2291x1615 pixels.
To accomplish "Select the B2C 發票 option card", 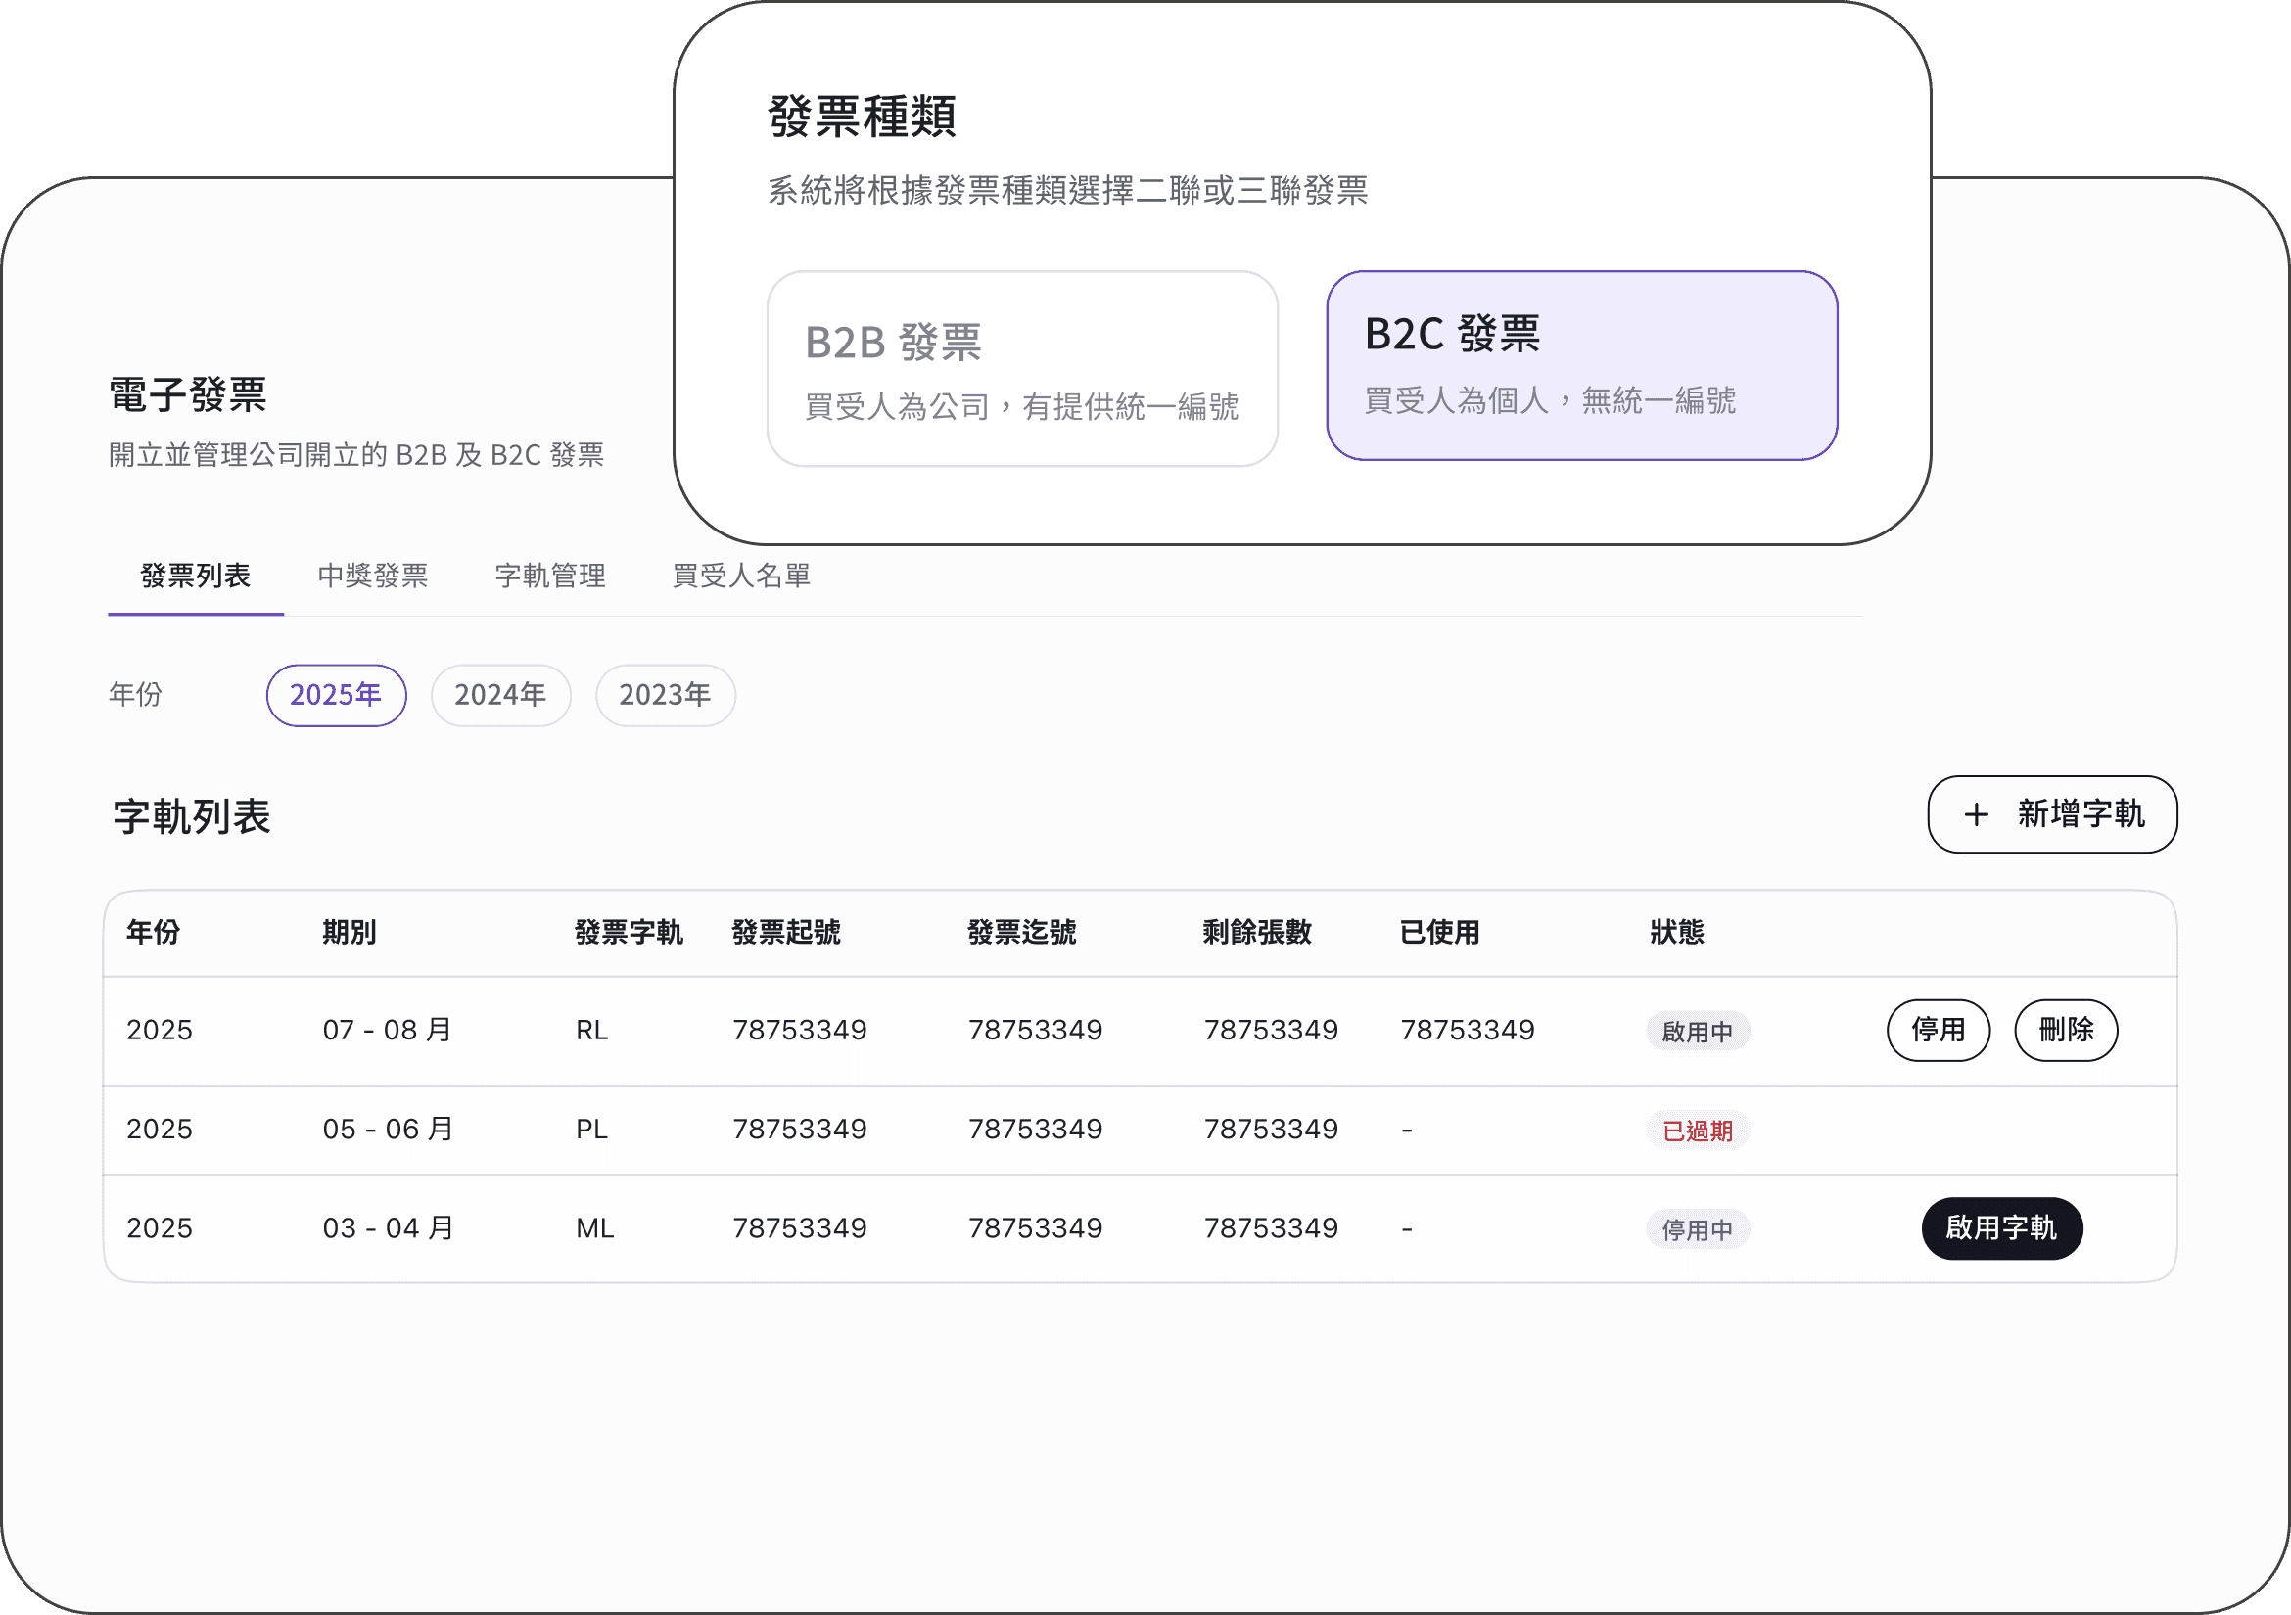I will 1581,365.
